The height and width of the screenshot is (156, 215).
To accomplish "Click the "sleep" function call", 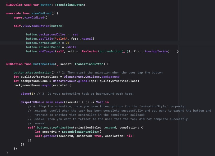I will [25, 94].
